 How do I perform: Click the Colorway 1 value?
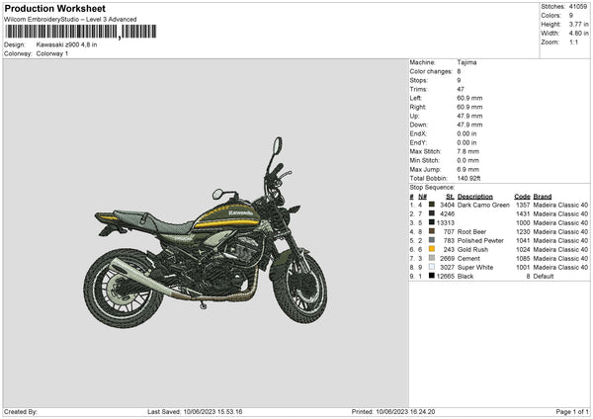[52, 53]
